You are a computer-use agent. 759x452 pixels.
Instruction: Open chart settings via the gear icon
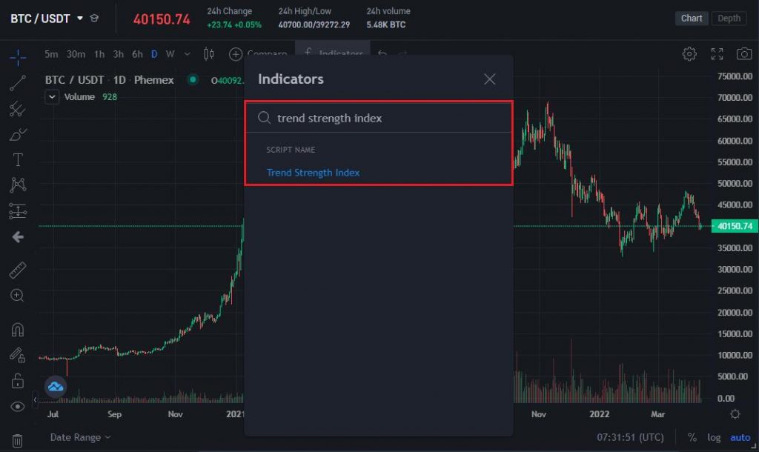pyautogui.click(x=689, y=53)
